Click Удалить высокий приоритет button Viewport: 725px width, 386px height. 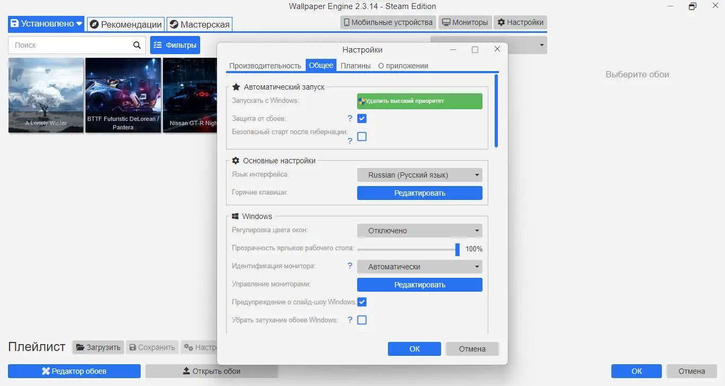point(420,101)
